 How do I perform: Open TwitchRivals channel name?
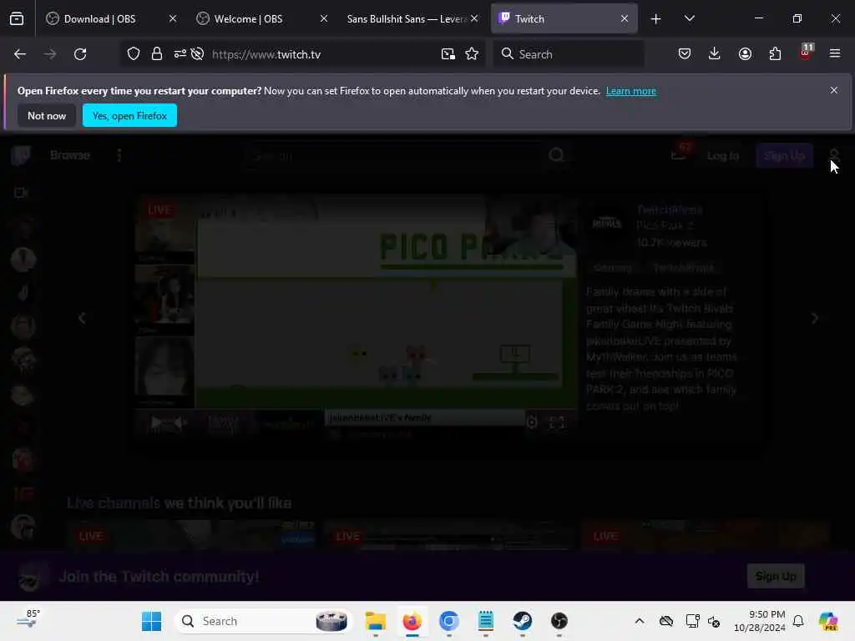pyautogui.click(x=669, y=209)
